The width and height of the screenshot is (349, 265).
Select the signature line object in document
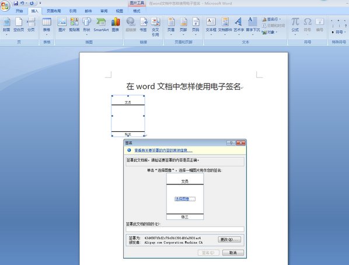(x=128, y=116)
